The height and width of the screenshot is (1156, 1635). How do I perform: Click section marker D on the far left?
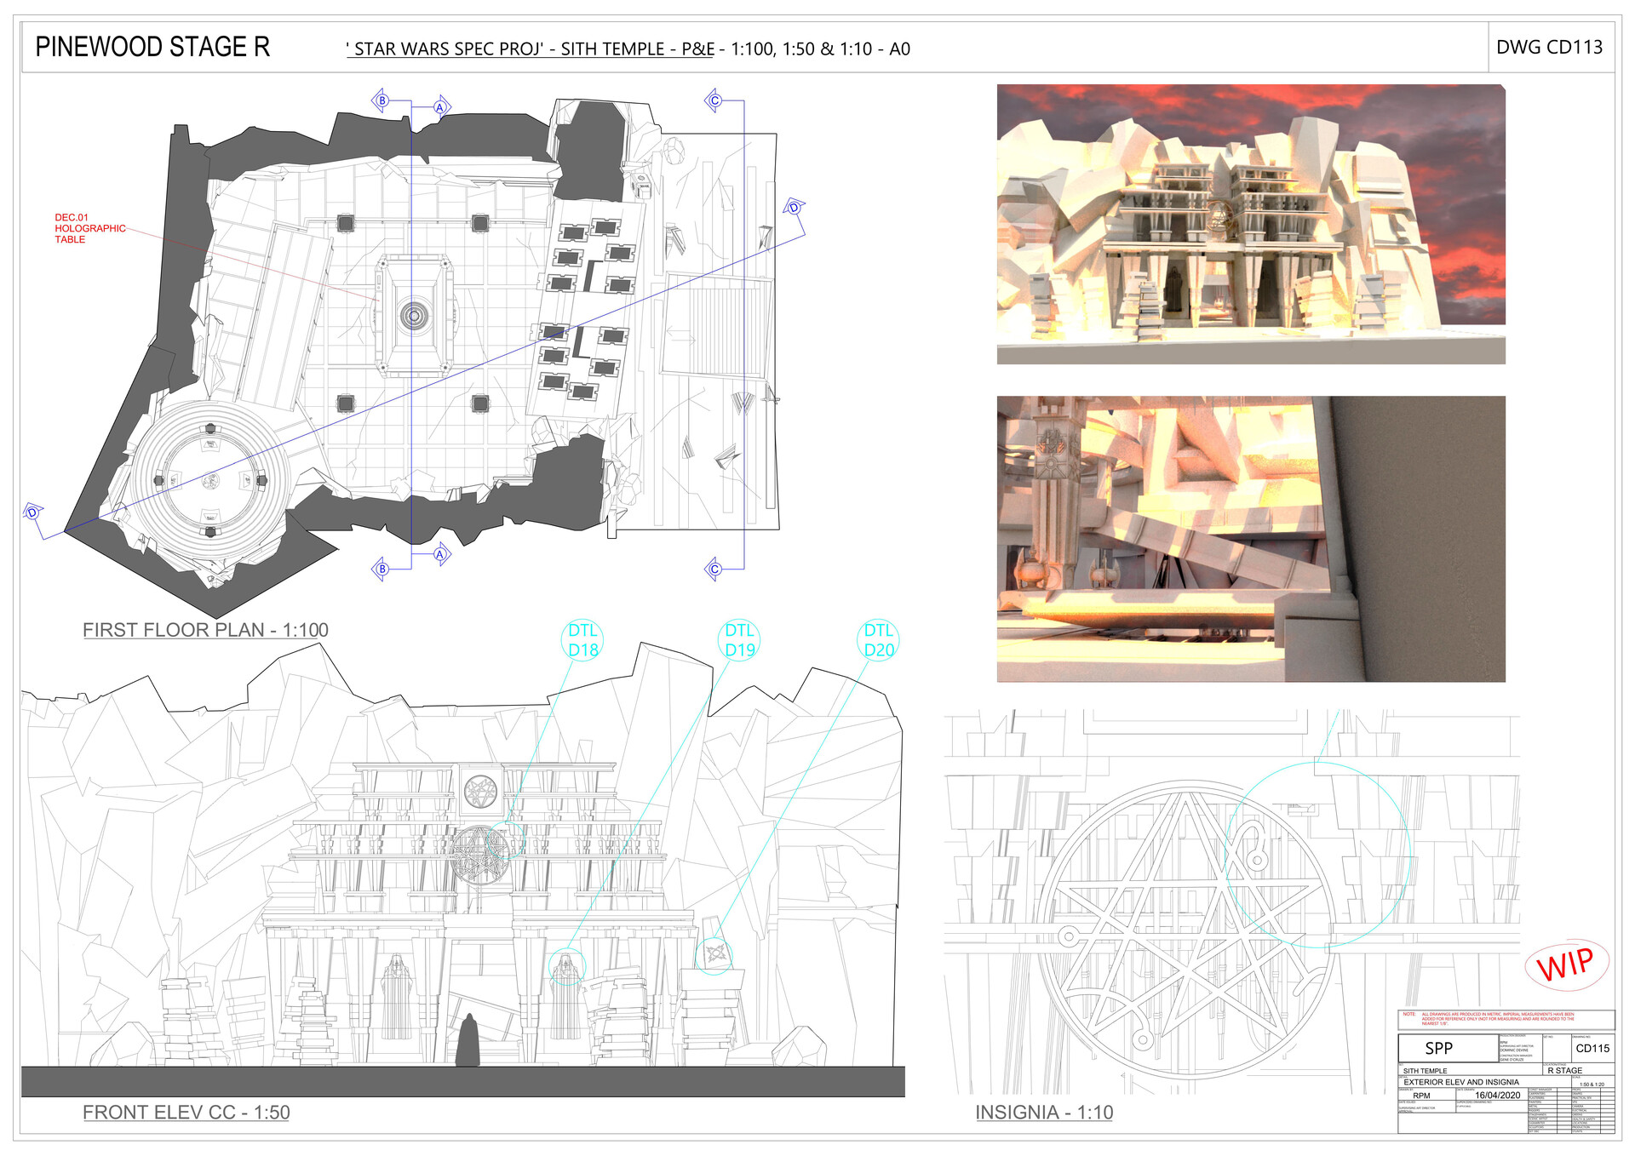[31, 513]
